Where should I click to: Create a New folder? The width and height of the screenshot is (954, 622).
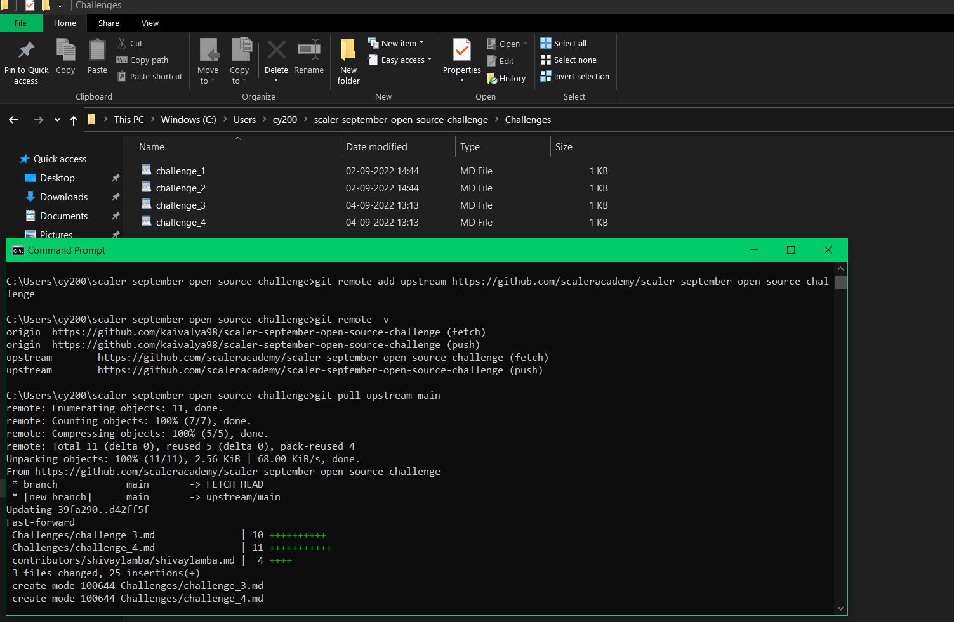(348, 62)
